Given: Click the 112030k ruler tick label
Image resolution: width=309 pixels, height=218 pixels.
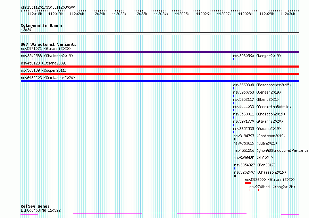Looking at the screenshot, I should pos(288,14).
